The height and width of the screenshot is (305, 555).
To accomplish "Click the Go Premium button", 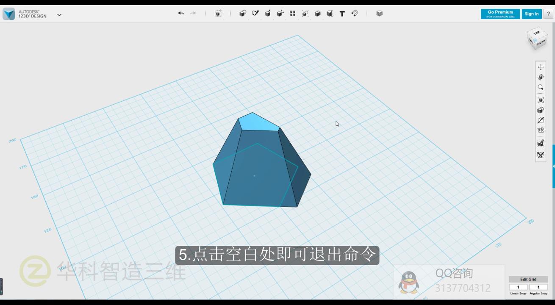I will pyautogui.click(x=500, y=14).
